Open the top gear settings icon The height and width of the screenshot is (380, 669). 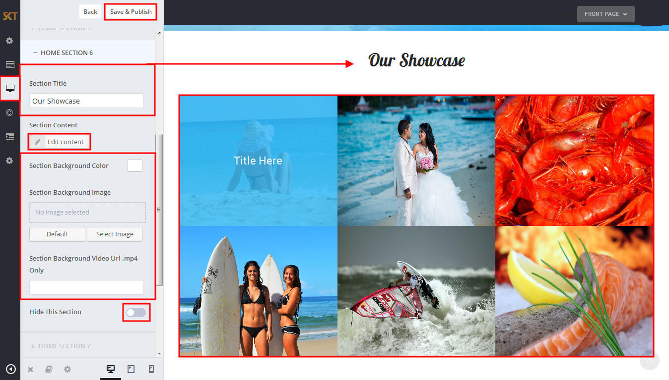9,41
